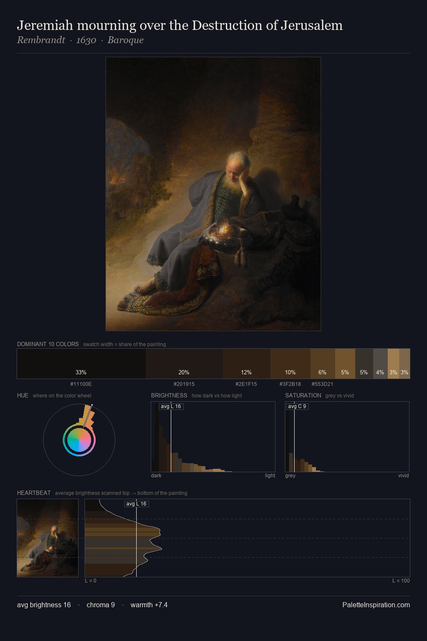Click the 'grey' axis label
Screen dimensions: 427x641
coord(290,476)
